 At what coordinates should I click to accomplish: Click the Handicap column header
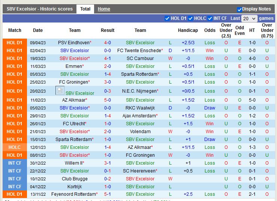188,30
